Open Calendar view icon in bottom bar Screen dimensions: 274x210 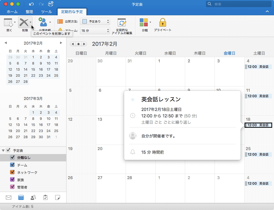pos(21,197)
